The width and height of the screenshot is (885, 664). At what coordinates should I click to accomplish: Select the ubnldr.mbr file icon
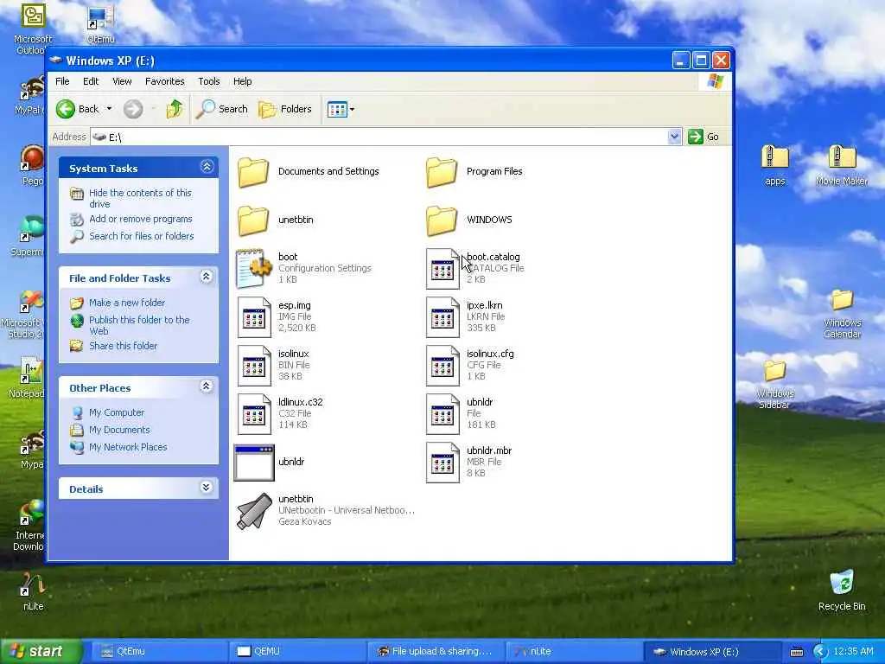(442, 463)
